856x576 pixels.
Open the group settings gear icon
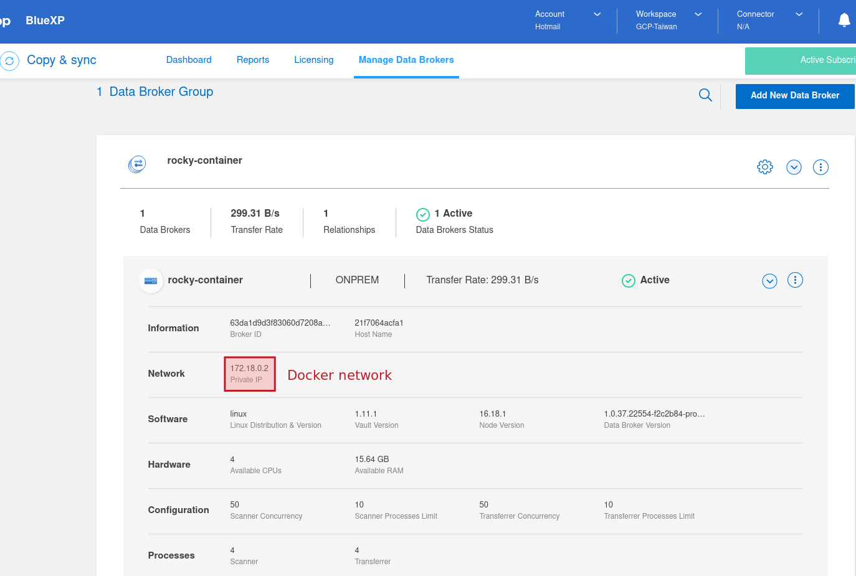tap(765, 167)
